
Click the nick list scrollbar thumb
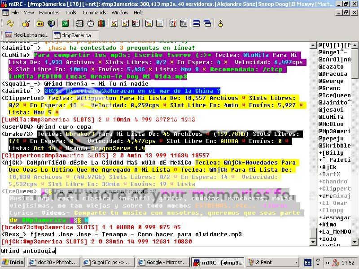pyautogui.click(x=355, y=63)
